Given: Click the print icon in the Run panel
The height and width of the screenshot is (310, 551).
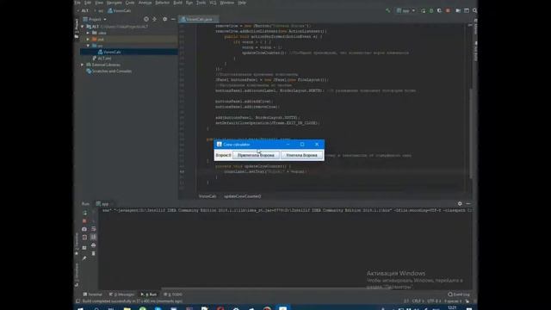Looking at the screenshot, I should [x=94, y=245].
